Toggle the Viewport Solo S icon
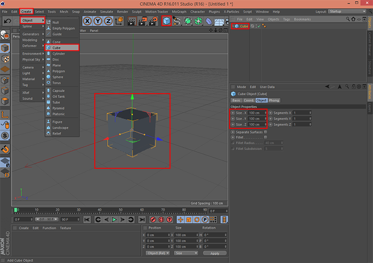 5,136
